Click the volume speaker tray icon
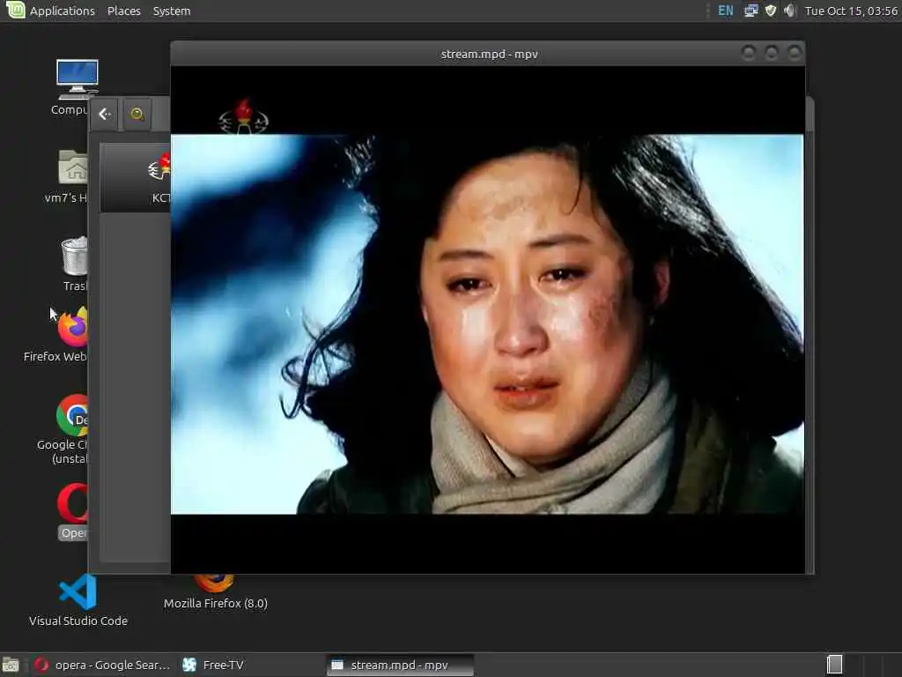Viewport: 902px width, 677px height. pyautogui.click(x=790, y=11)
